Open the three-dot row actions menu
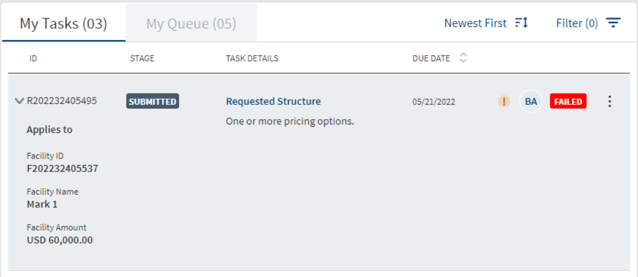 (x=609, y=101)
